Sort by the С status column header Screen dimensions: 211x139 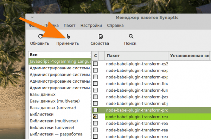(x=95, y=56)
